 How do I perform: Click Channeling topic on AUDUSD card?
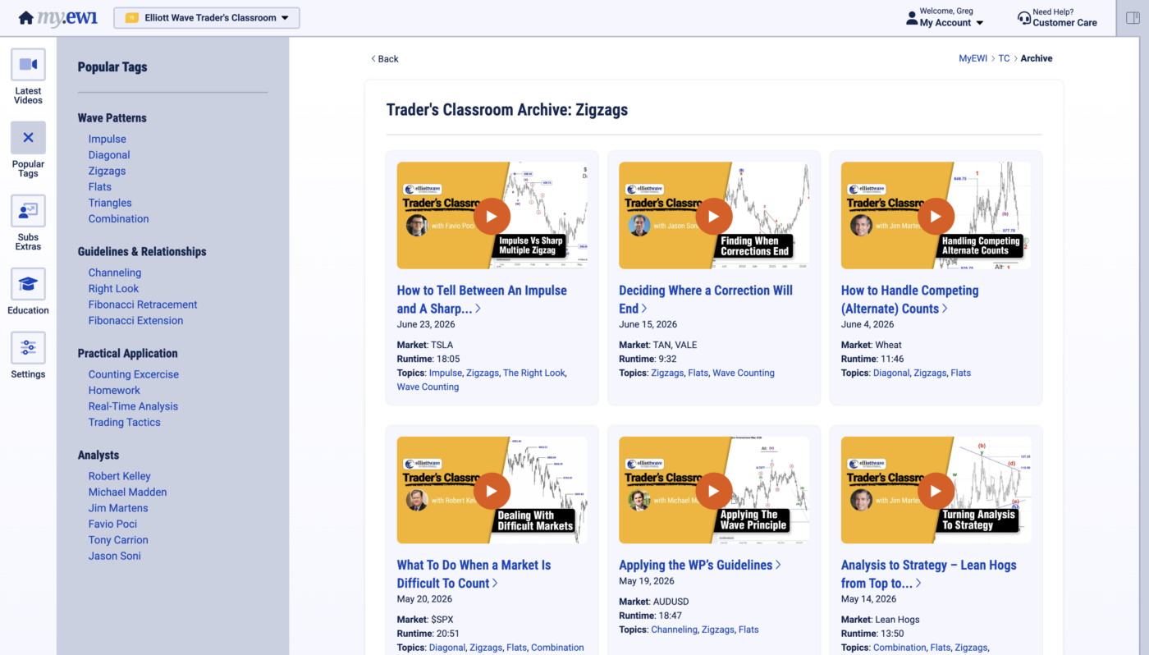click(675, 630)
